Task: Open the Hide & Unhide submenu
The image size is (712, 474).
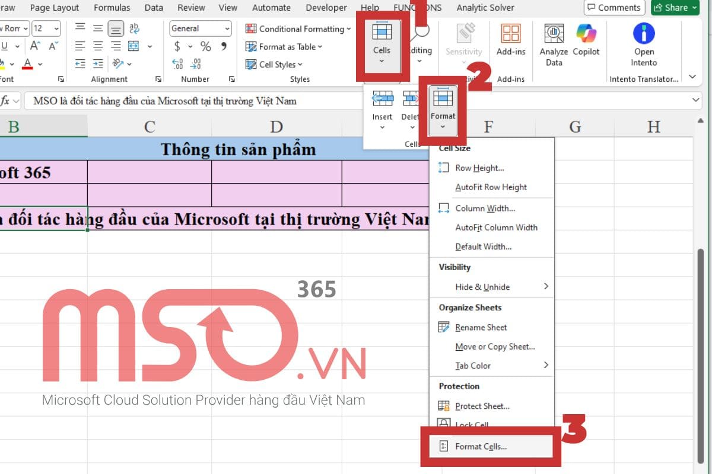Action: pyautogui.click(x=492, y=287)
